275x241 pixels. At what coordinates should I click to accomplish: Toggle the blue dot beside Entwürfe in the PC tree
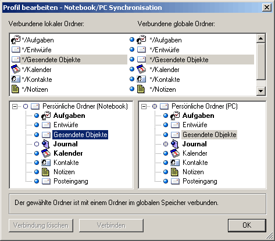[x=166, y=125]
